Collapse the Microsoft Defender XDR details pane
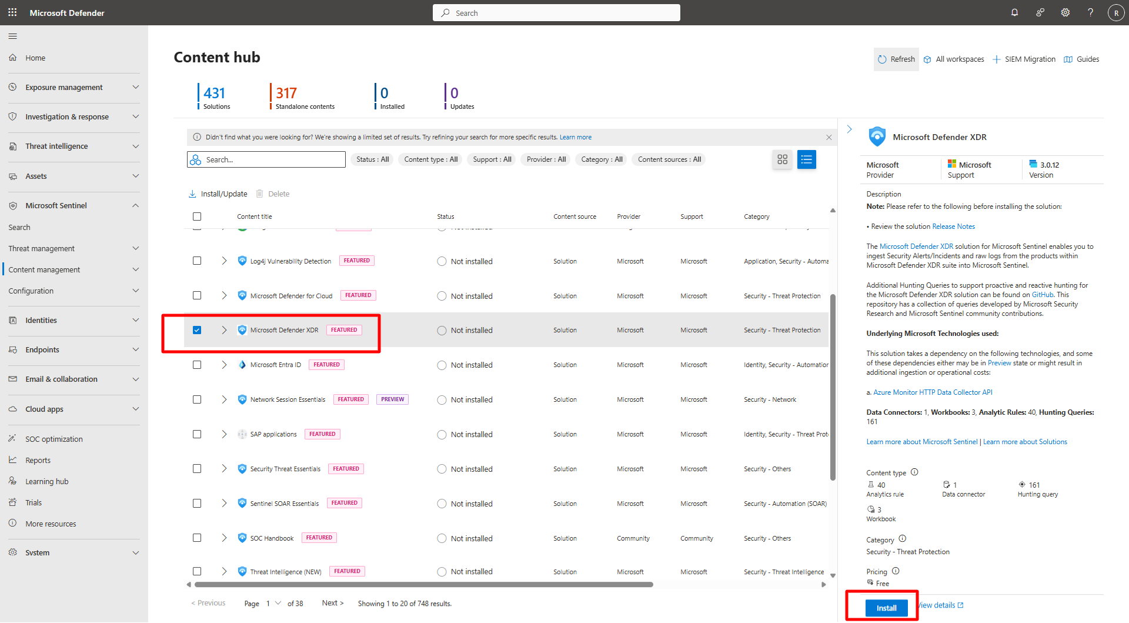The width and height of the screenshot is (1129, 623). (x=849, y=129)
